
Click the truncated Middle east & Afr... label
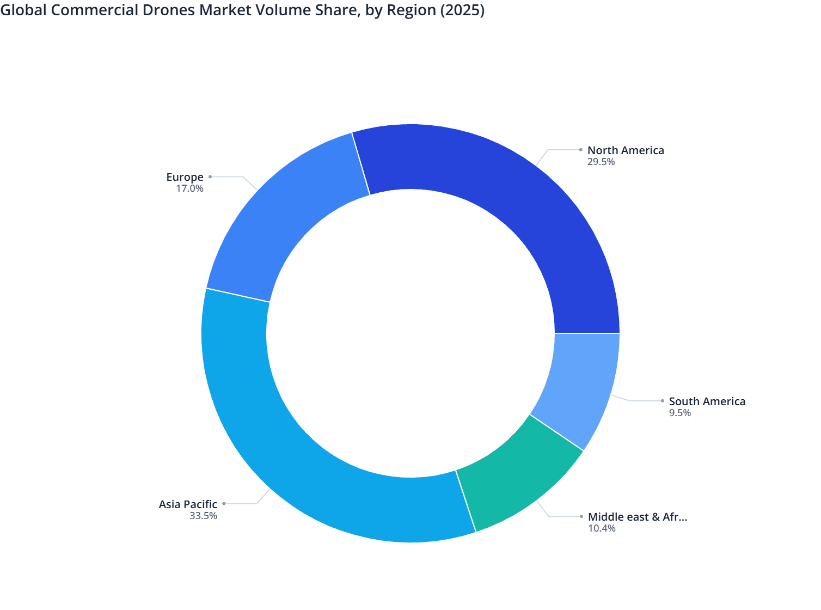pos(637,517)
